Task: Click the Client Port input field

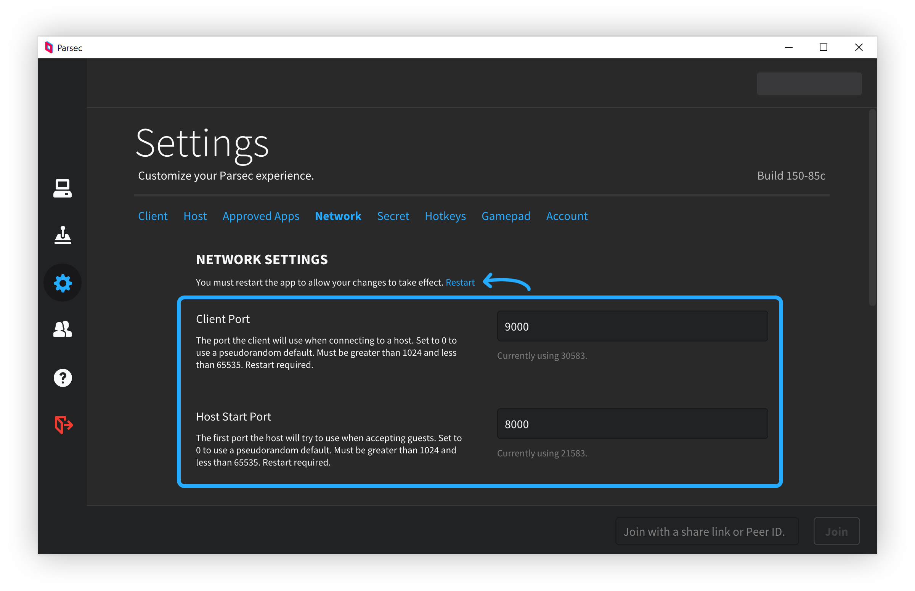Action: click(x=632, y=326)
